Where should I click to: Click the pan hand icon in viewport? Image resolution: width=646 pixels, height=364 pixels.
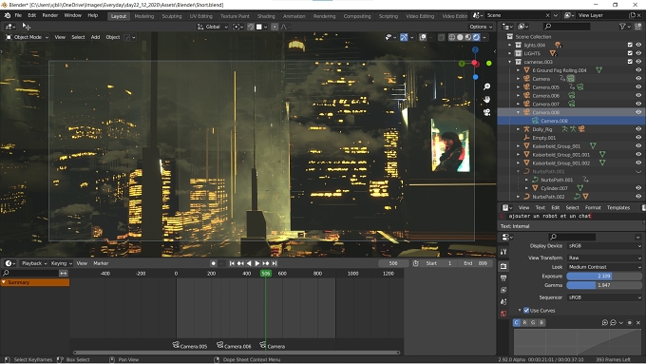coord(486,100)
